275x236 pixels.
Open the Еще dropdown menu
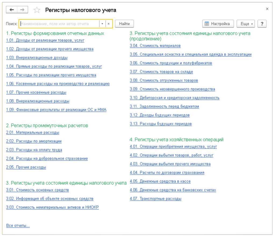coord(245,24)
